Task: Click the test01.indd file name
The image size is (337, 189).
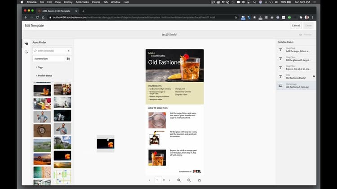Action: [x=169, y=35]
